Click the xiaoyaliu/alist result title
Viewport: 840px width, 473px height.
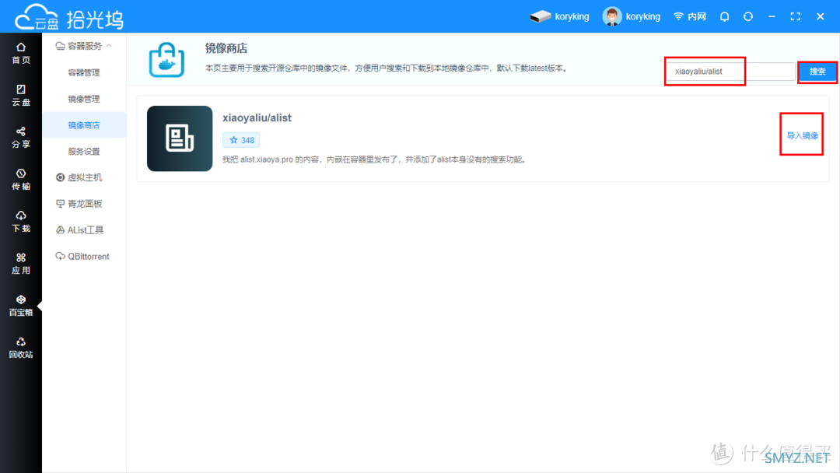pyautogui.click(x=257, y=117)
